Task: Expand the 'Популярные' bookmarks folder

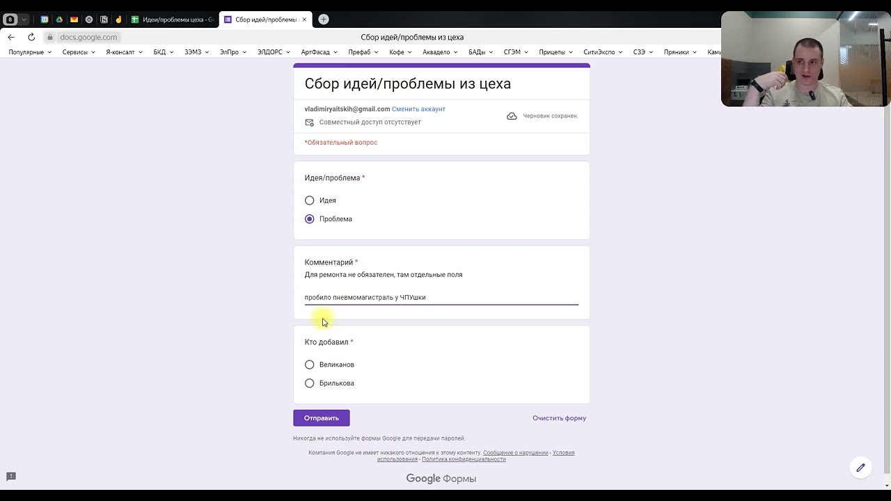Action: pyautogui.click(x=30, y=52)
